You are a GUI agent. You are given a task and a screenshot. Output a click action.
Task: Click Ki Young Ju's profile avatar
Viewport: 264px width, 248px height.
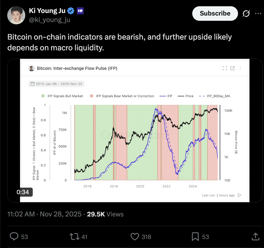(16, 15)
